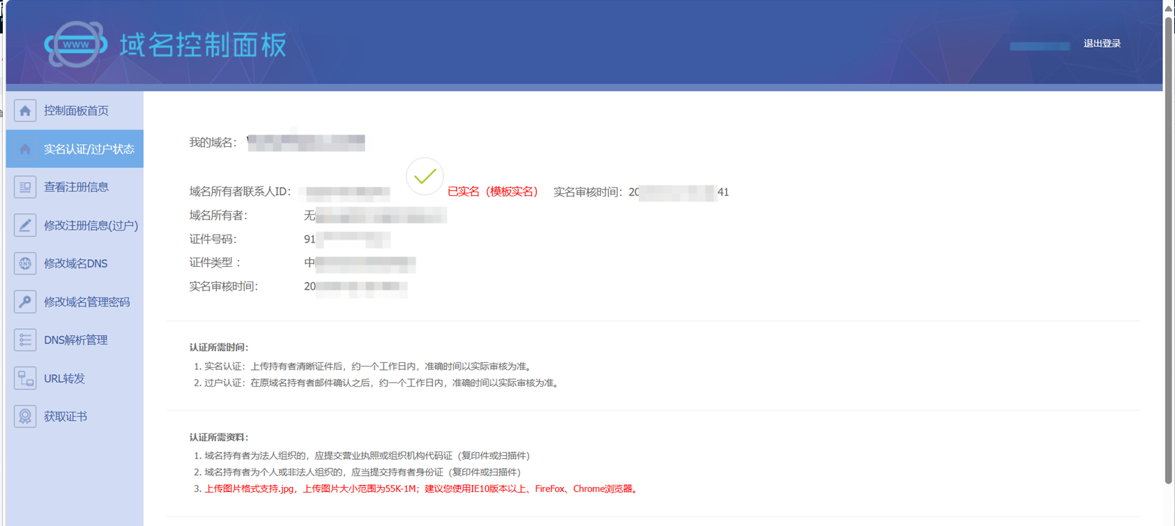Open 查看注册信息 page
Viewport: 1175px width, 526px height.
coord(75,187)
